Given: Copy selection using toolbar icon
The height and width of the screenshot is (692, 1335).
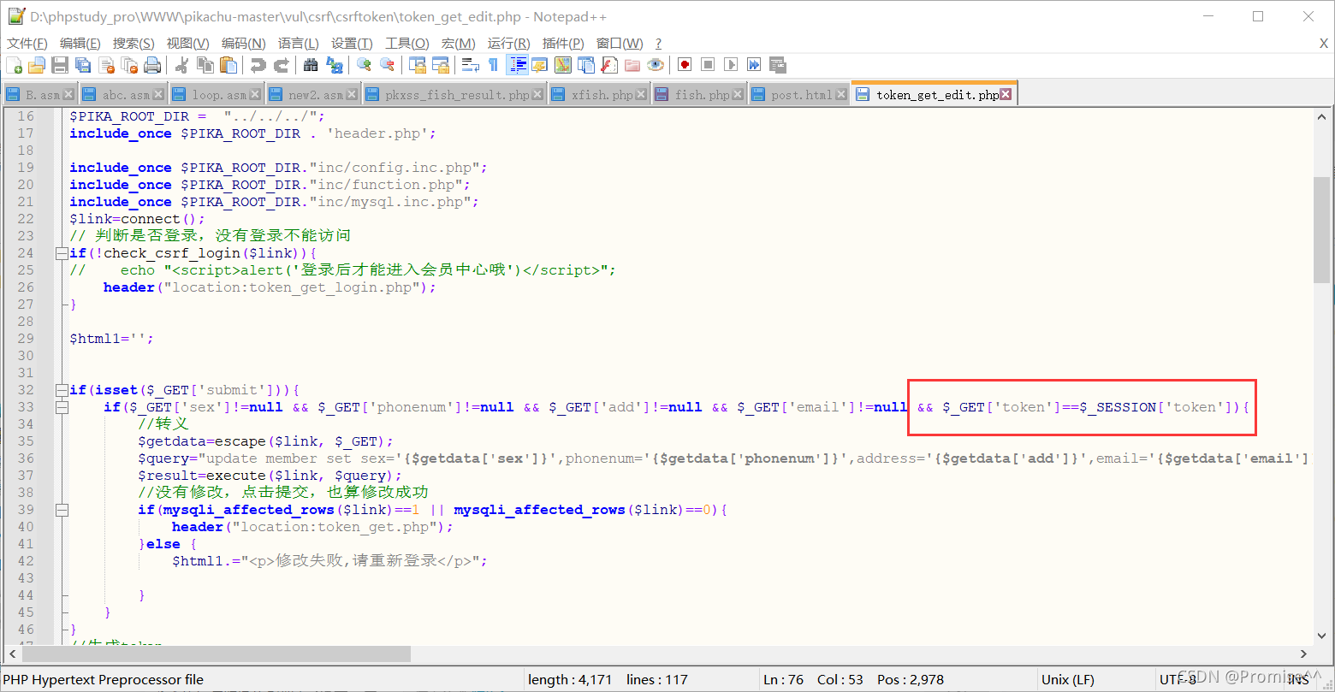Looking at the screenshot, I should [x=205, y=65].
